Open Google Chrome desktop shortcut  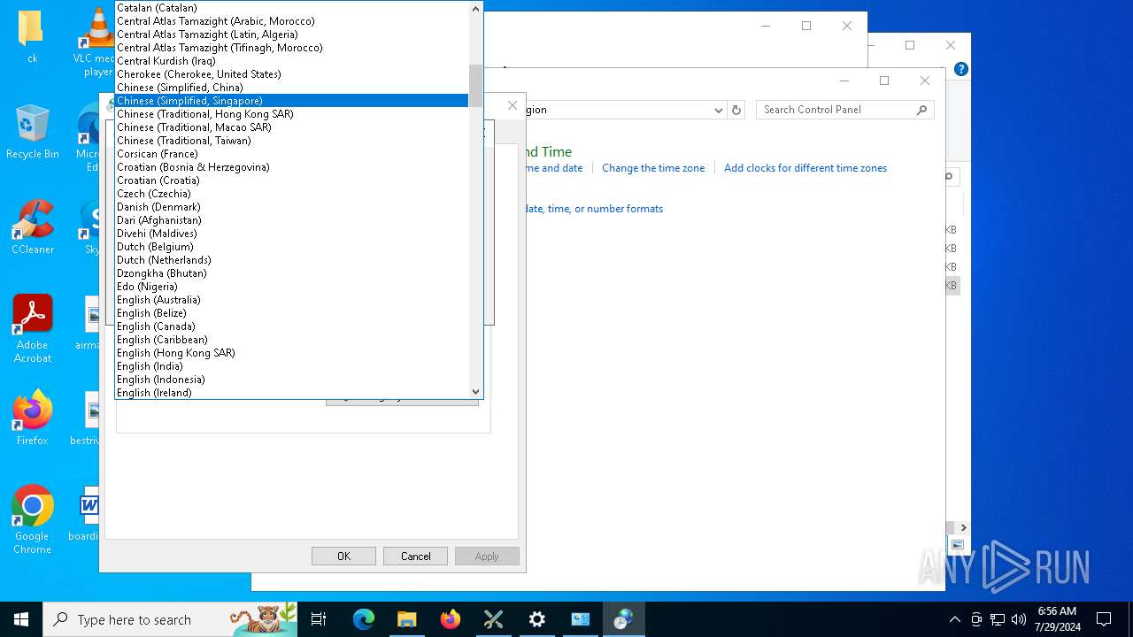click(x=33, y=520)
